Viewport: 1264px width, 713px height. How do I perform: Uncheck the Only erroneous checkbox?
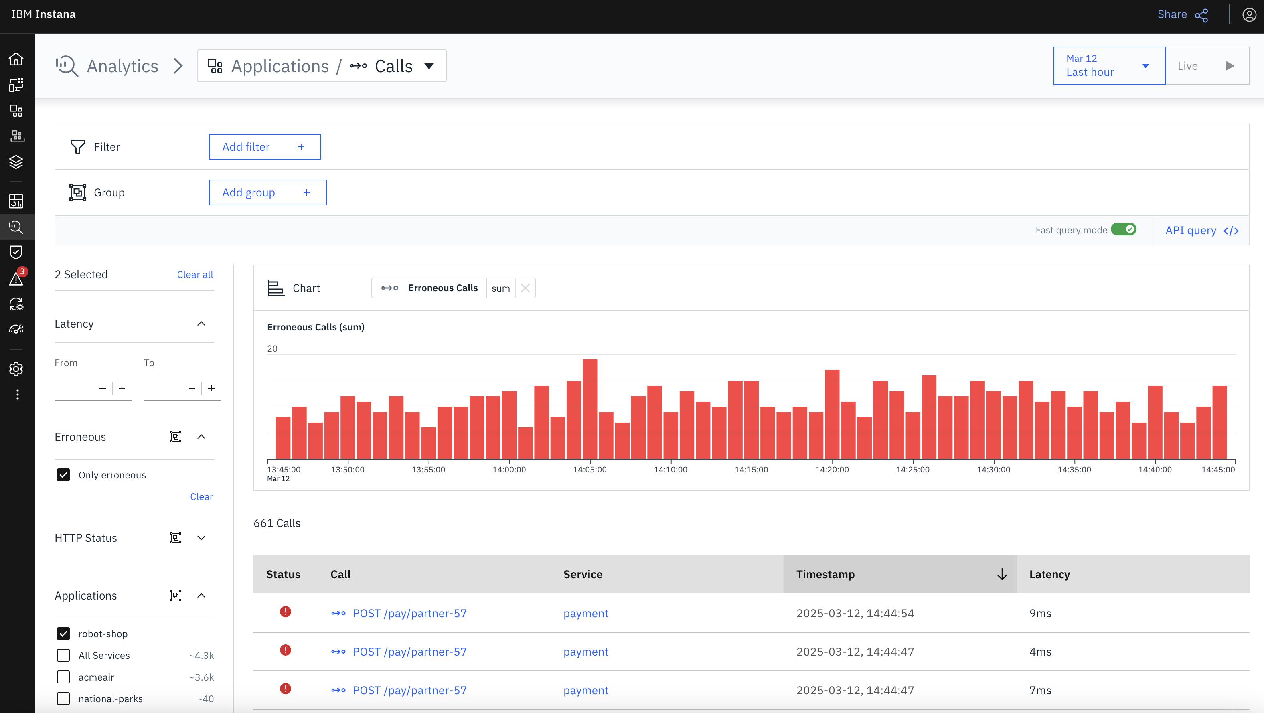click(63, 474)
